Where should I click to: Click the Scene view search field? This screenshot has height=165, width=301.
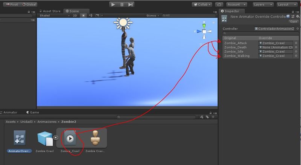pos(188,15)
